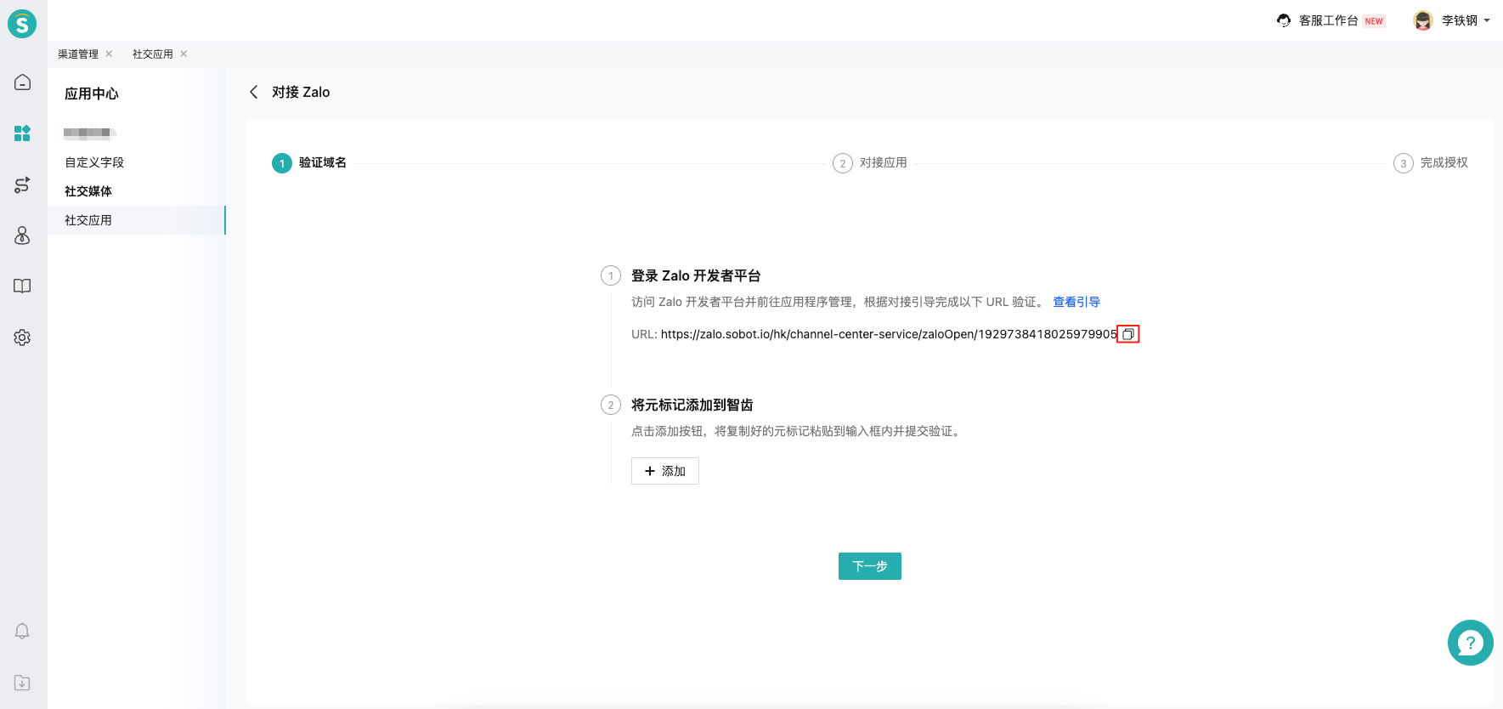Click the 添加 button
The image size is (1503, 709).
pyautogui.click(x=665, y=471)
